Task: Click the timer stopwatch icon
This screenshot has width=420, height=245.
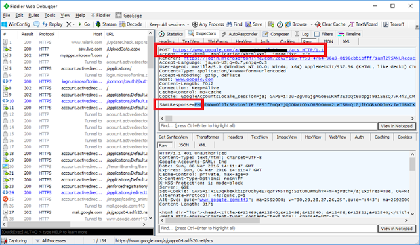Action: click(280, 24)
